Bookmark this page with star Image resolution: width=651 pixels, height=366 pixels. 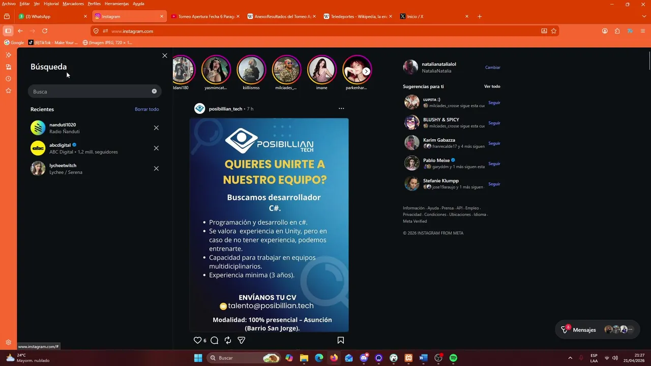(554, 31)
